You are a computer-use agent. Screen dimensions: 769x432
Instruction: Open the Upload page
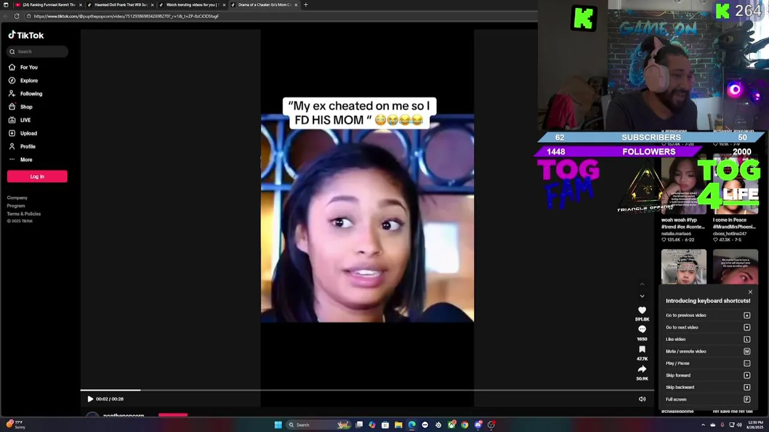pos(23,133)
